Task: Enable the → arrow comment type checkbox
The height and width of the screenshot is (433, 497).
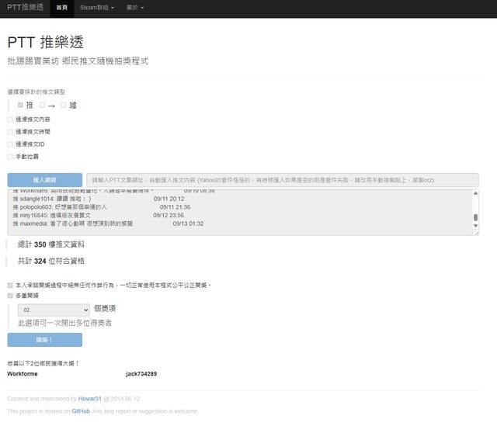Action: click(42, 105)
